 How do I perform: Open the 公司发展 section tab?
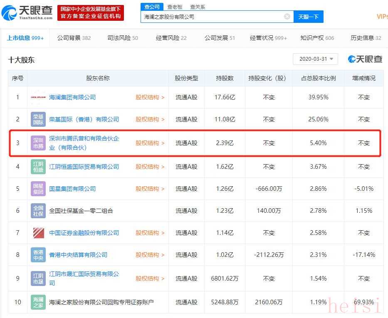tap(220, 38)
